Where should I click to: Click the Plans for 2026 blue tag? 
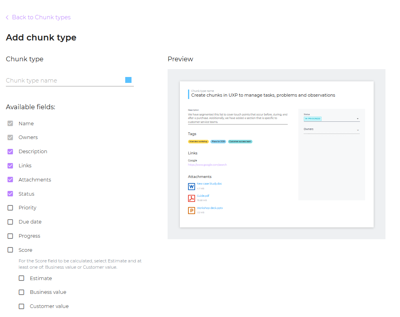point(218,142)
